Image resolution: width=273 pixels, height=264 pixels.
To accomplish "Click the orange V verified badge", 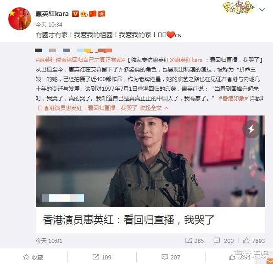I will click(x=75, y=14).
